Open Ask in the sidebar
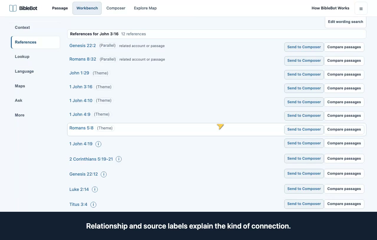This screenshot has width=377, height=240. pyautogui.click(x=35, y=101)
